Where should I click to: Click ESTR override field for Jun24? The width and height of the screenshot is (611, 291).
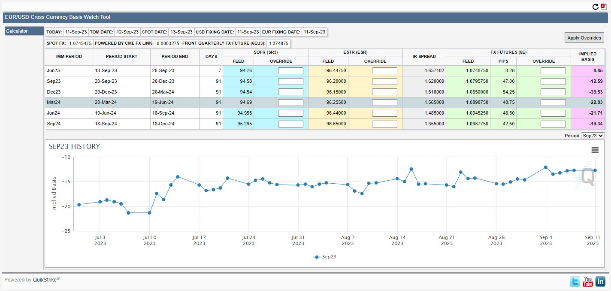384,113
